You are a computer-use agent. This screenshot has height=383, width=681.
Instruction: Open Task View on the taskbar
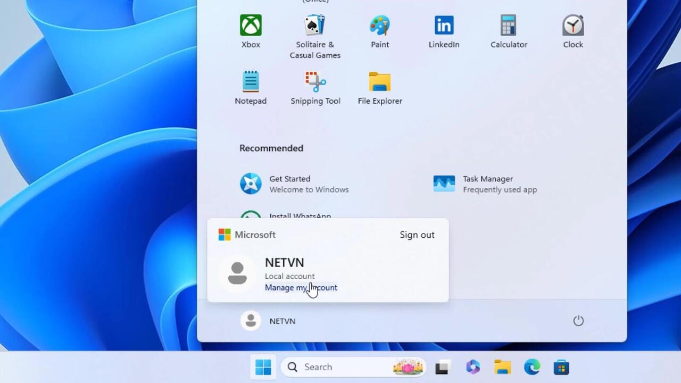pos(443,367)
